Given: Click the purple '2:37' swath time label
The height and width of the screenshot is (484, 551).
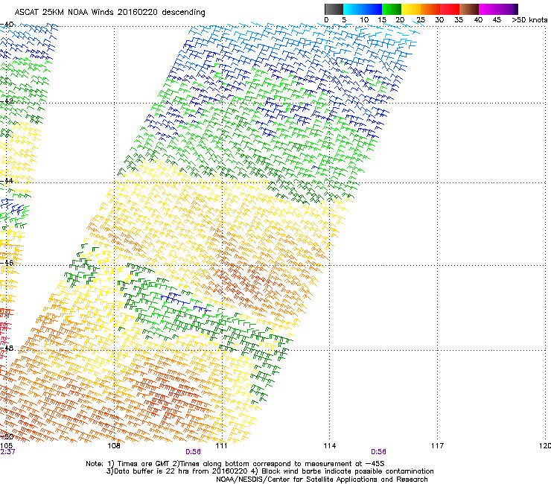Looking at the screenshot, I should [x=7, y=452].
